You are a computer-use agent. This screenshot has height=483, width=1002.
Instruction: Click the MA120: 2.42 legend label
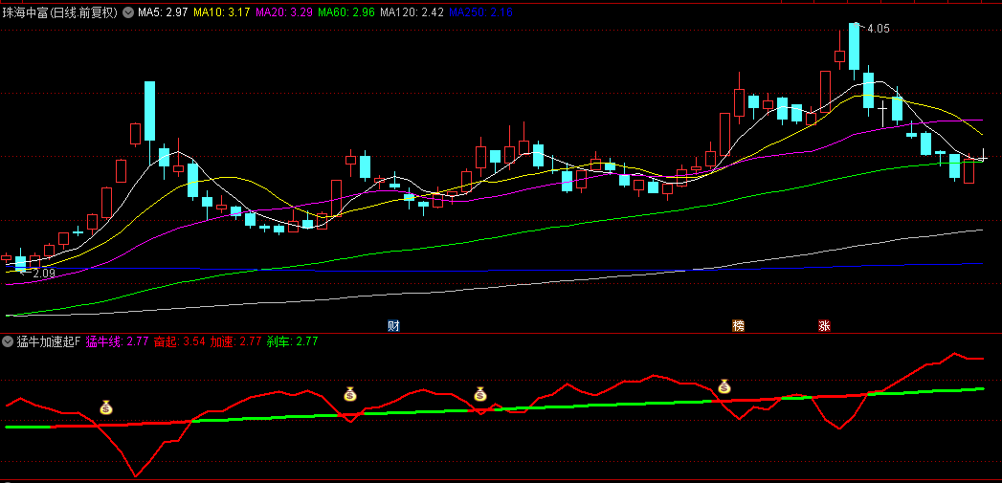pyautogui.click(x=412, y=12)
